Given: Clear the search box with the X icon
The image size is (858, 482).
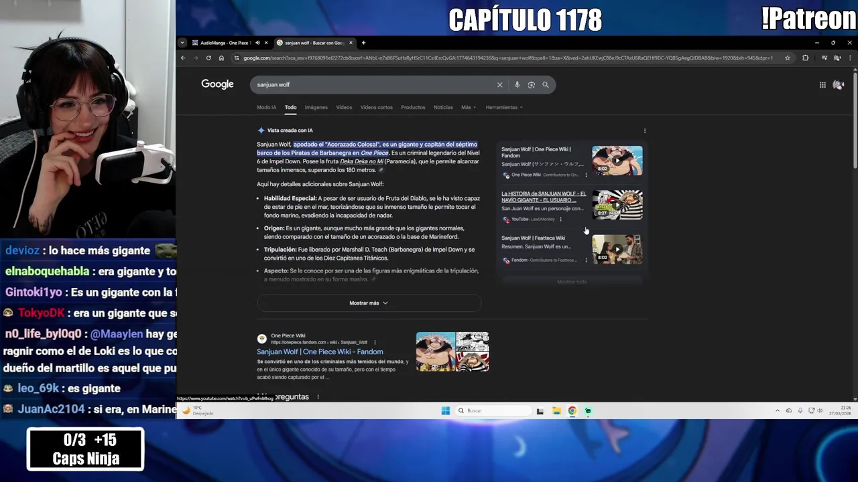Looking at the screenshot, I should click(x=499, y=85).
